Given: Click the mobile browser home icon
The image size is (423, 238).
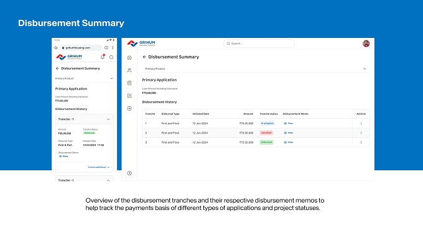Looking at the screenshot, I should 56,48.
